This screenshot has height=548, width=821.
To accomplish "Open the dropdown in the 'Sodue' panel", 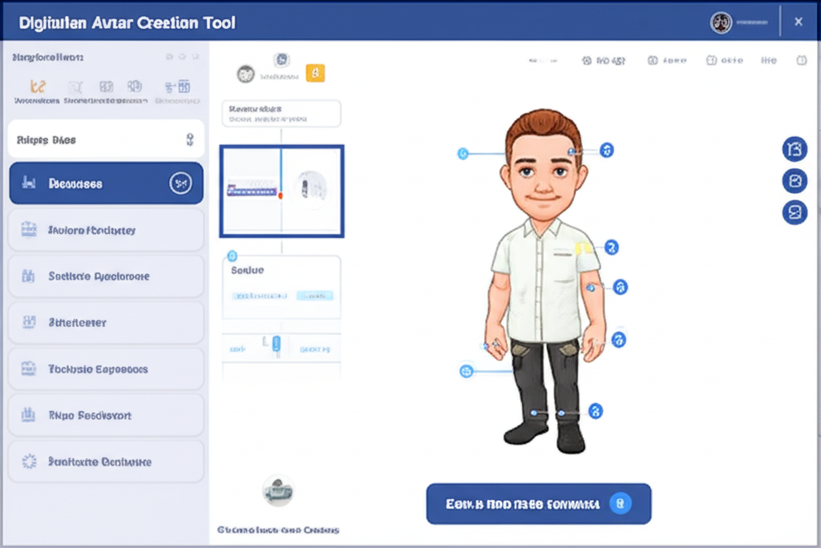I will click(x=313, y=295).
